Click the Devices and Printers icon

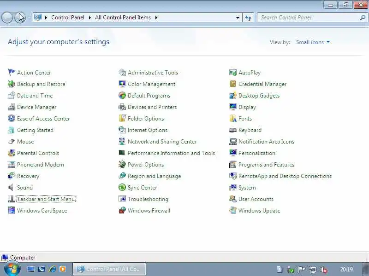tap(122, 107)
